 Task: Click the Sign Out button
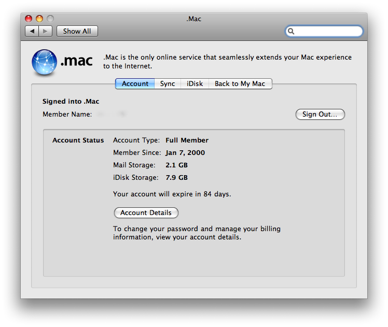(320, 114)
